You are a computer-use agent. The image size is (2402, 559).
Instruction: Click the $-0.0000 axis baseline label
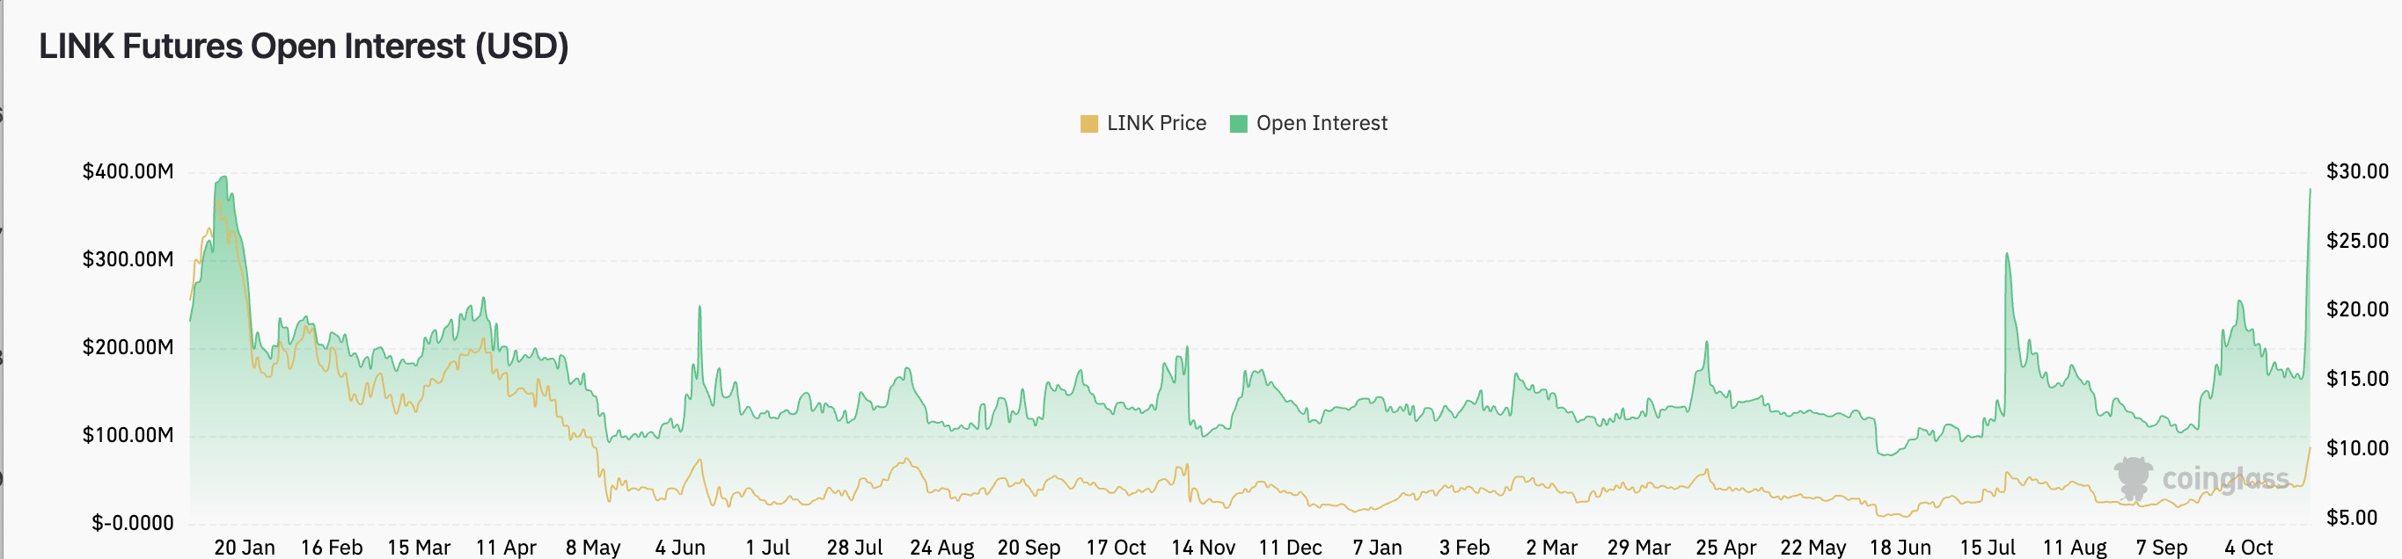(132, 523)
